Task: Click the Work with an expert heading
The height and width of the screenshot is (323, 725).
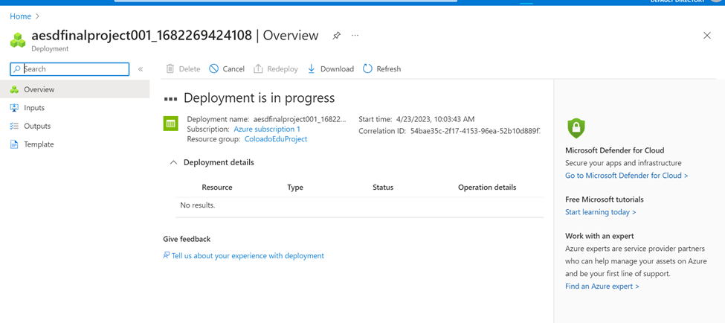Action: [x=599, y=236]
